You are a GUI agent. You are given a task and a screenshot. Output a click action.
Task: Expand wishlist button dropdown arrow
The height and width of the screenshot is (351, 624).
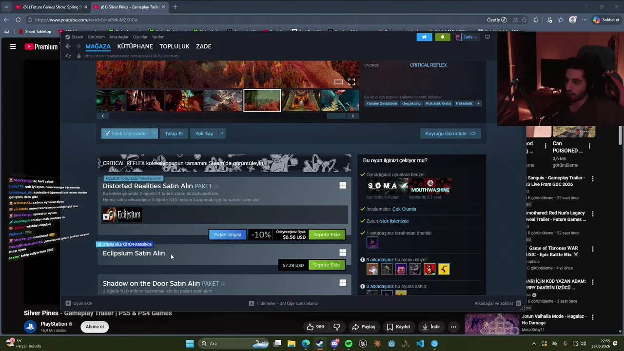click(155, 134)
